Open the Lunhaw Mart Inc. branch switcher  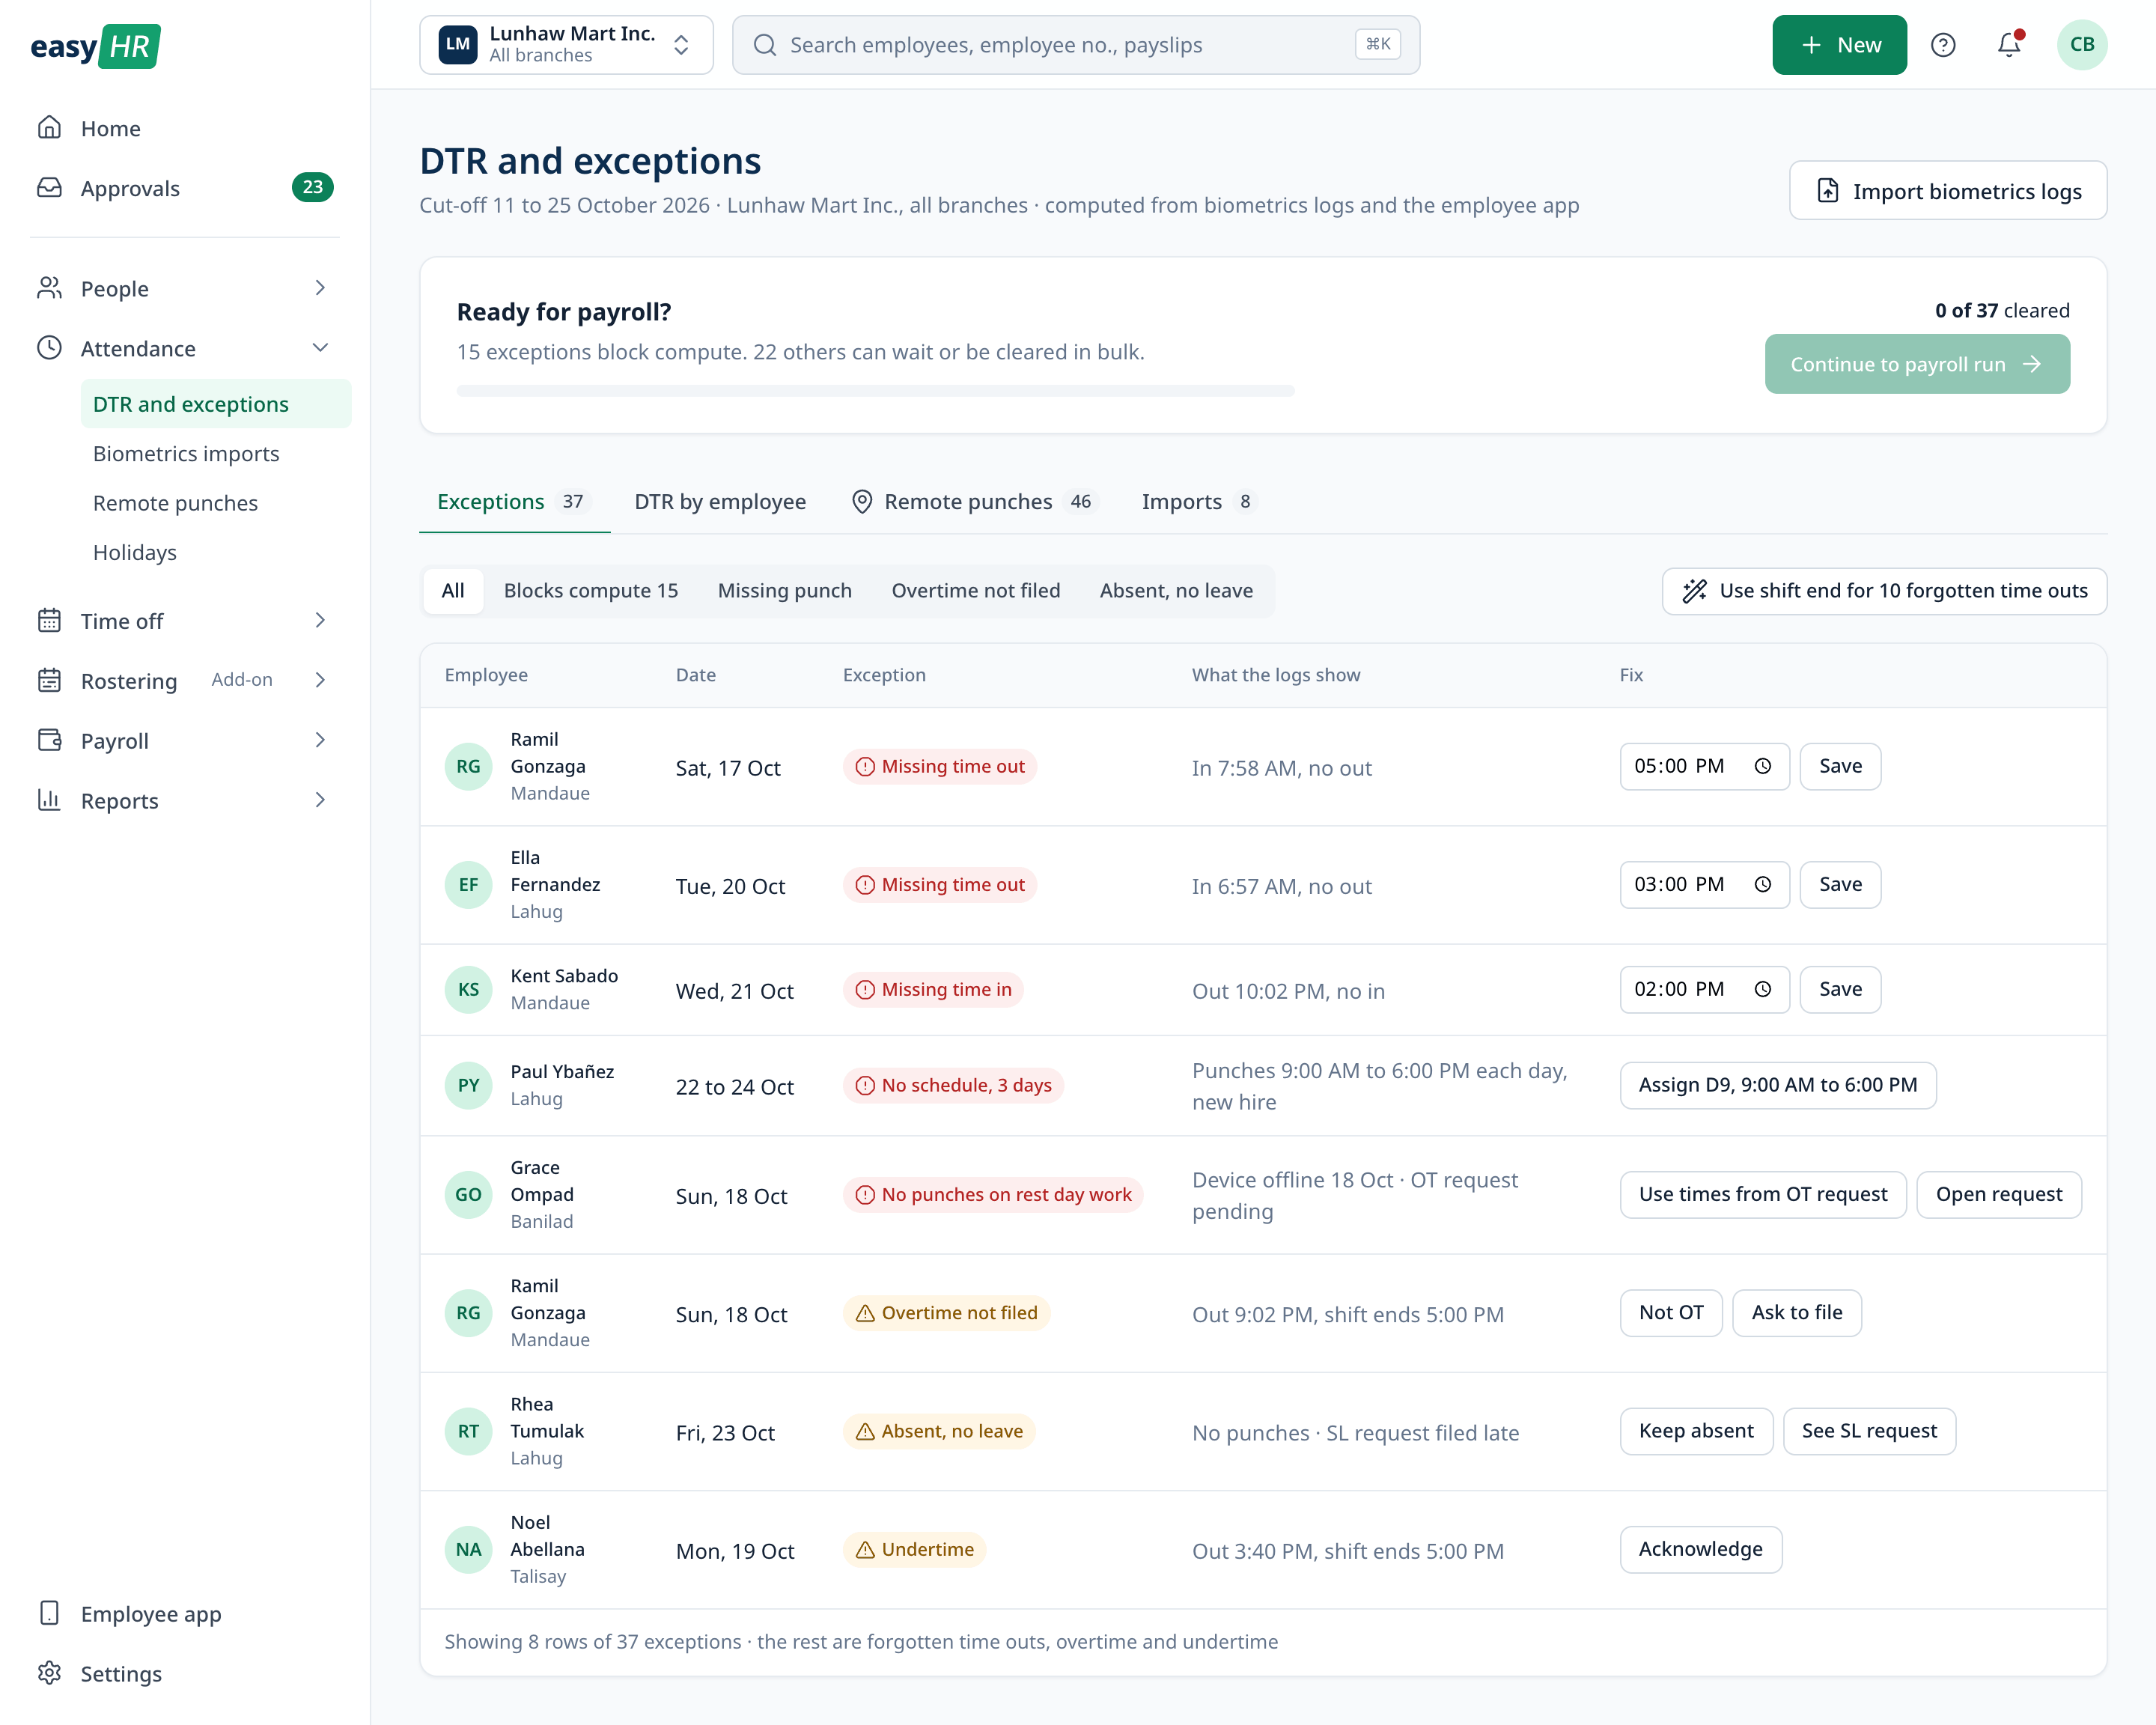coord(566,45)
